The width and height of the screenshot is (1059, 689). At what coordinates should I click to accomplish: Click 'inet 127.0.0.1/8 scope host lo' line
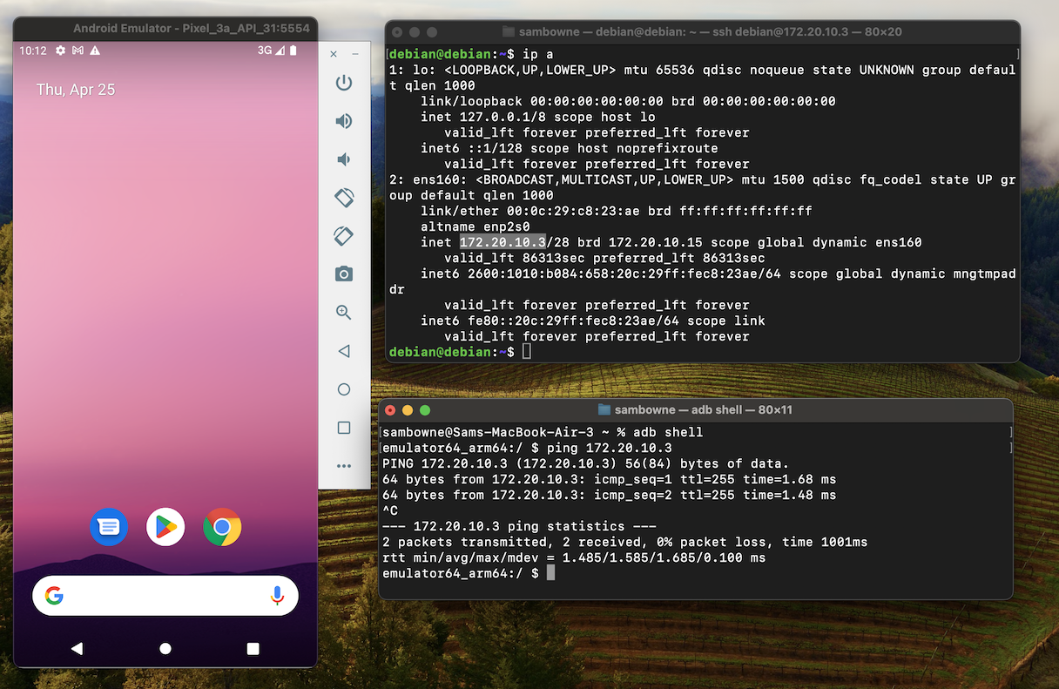coord(538,117)
